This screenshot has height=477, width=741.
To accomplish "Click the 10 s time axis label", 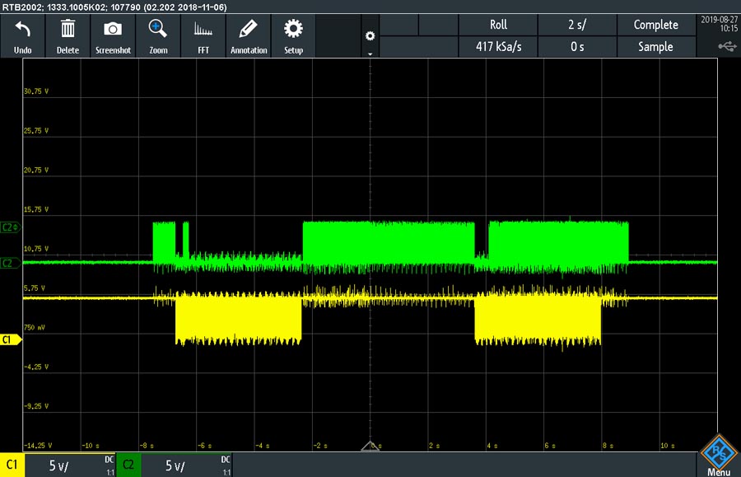I will pos(667,446).
